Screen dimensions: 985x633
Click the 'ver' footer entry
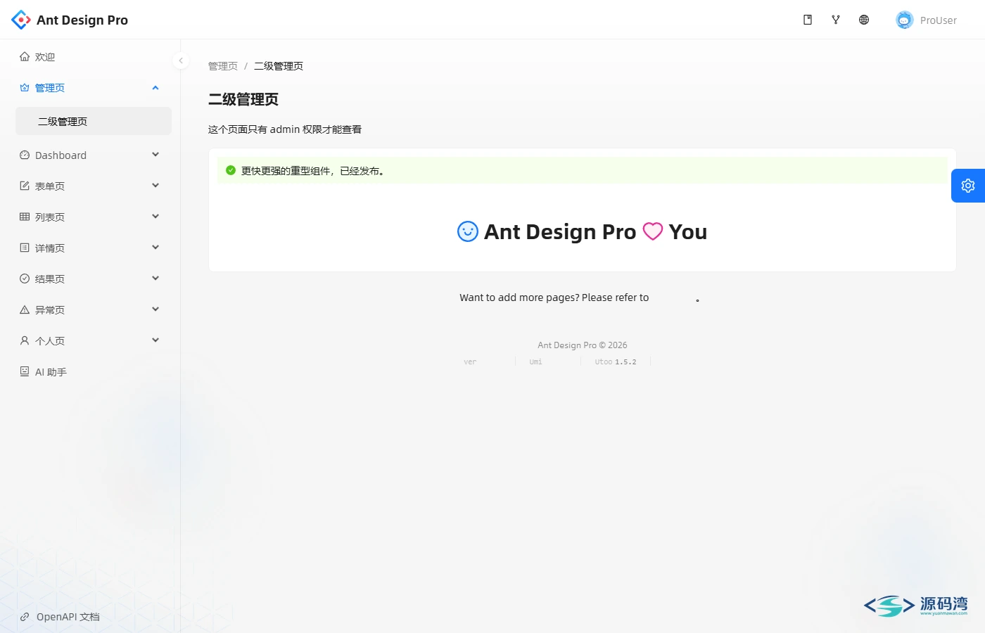point(470,362)
